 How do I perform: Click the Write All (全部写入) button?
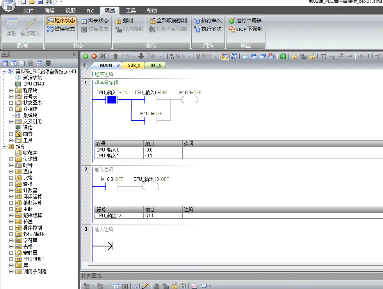click(30, 27)
